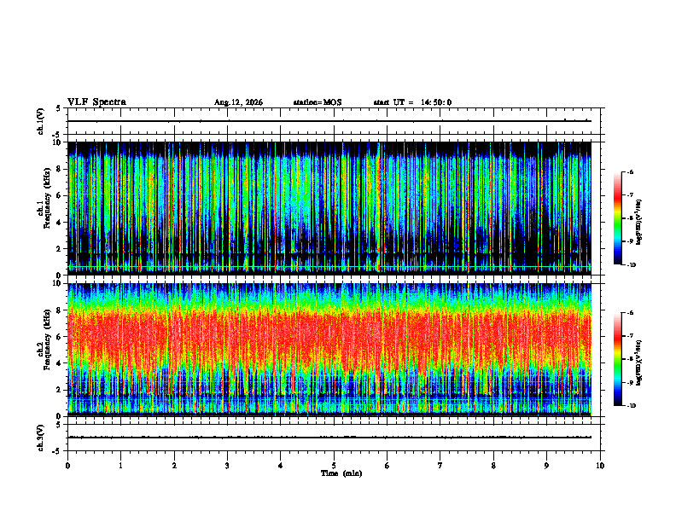This screenshot has height=522, width=676.
Task: Click the 'station=MOS' header label
Action: pos(318,102)
